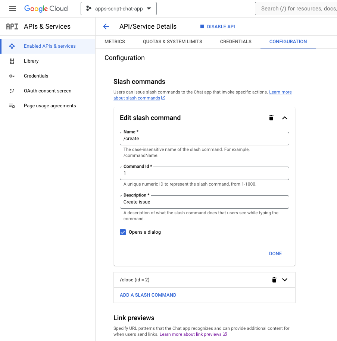This screenshot has height=341, width=337.
Task: Click the back arrow beside API/Service Details
Action: coord(106,26)
